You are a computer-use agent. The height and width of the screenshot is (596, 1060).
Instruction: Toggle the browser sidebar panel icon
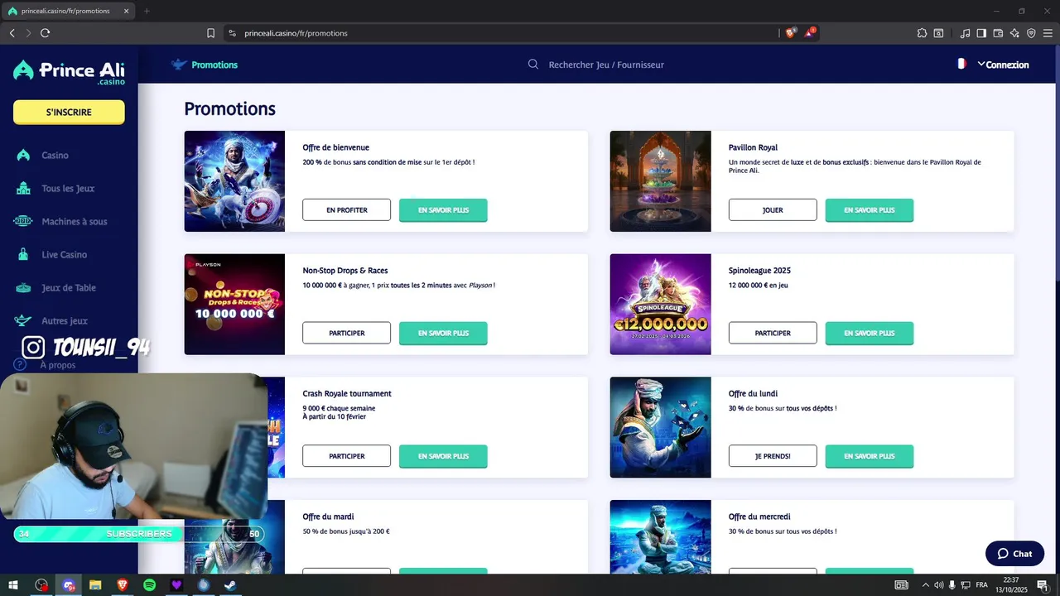point(981,33)
